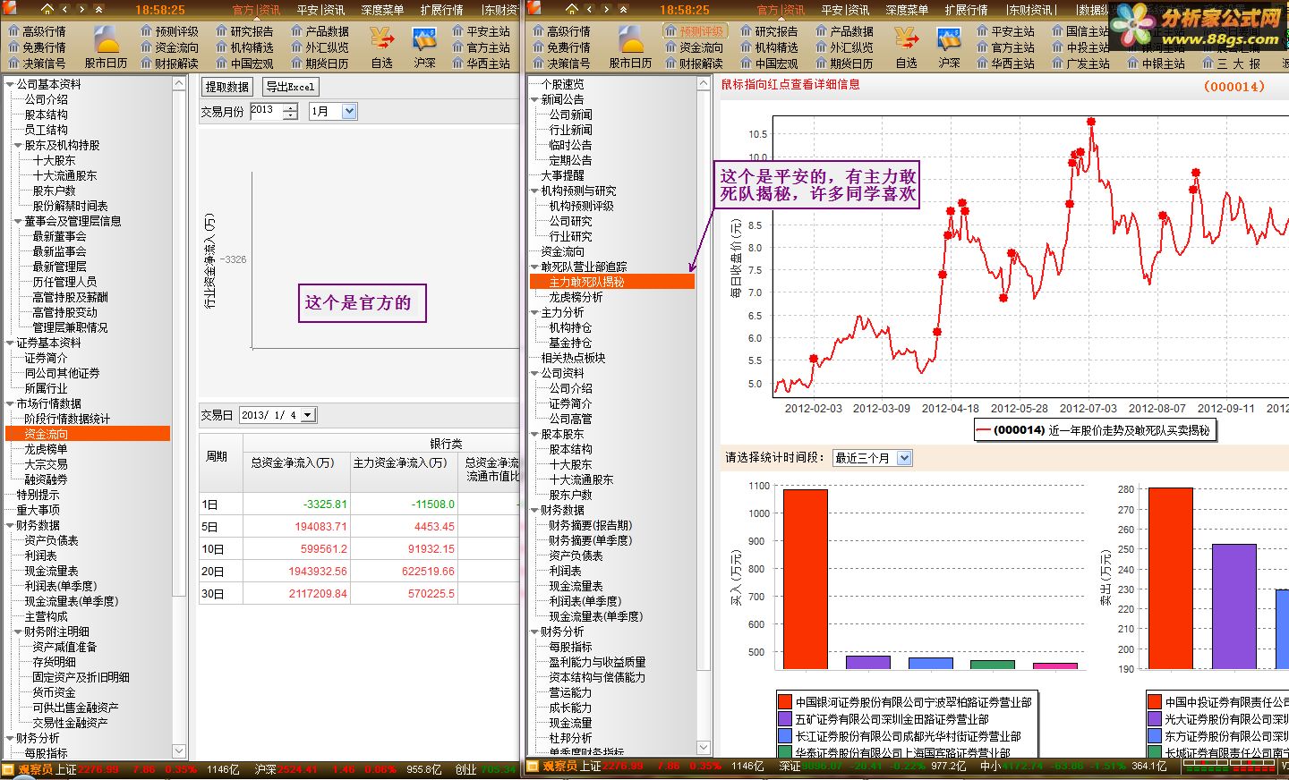Click blue legend swatch for 长江证券
The height and width of the screenshot is (780, 1289).
785,736
